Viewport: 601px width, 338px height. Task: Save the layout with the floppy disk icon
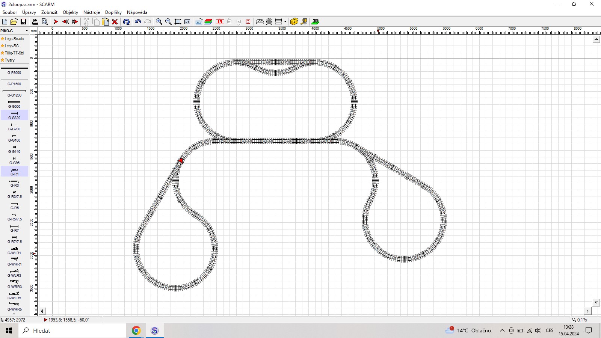point(23,22)
